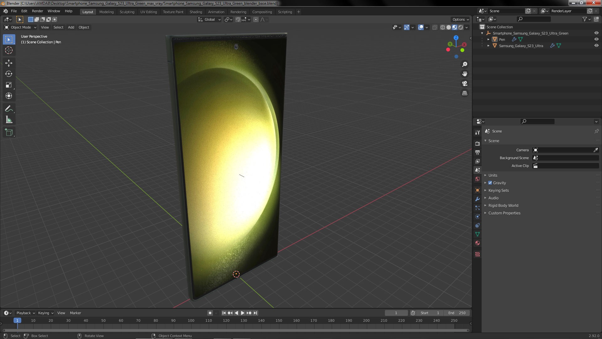Open the World properties tab
602x339 pixels.
478,179
